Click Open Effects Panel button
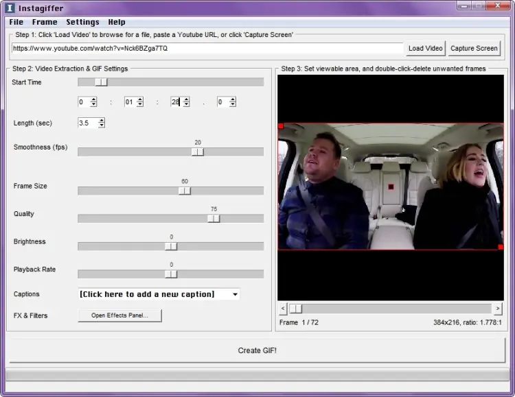The image size is (515, 397). (120, 315)
